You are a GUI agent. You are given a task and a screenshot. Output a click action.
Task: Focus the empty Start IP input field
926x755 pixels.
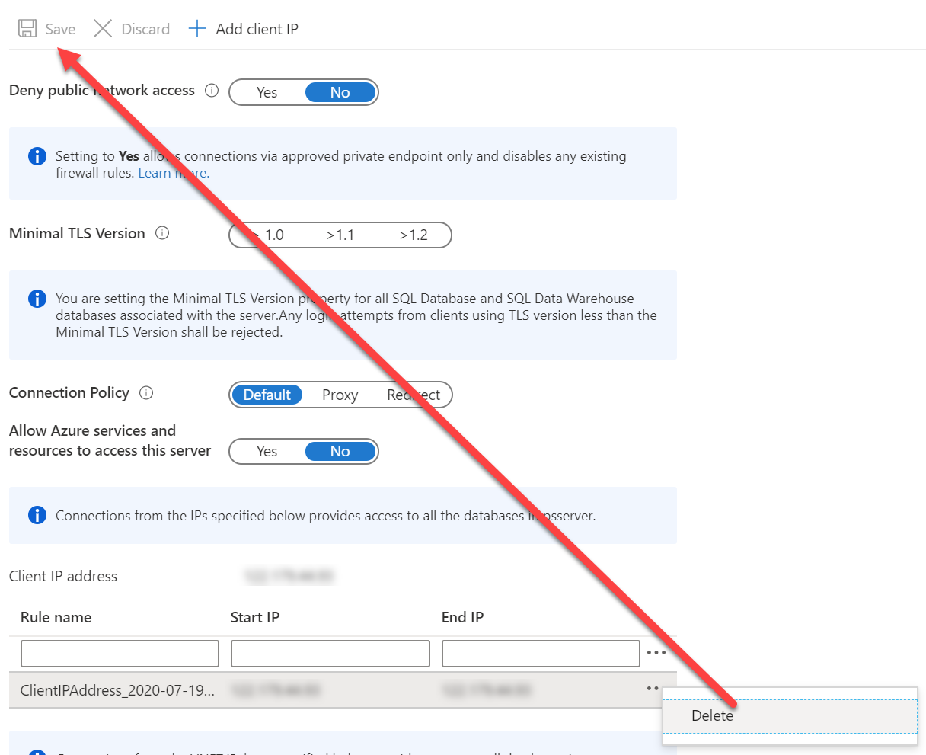(x=330, y=654)
